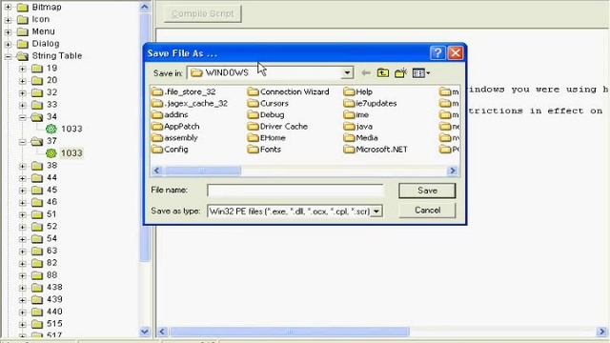The height and width of the screenshot is (343, 610).
Task: Click the Compile Script button
Action: (202, 13)
